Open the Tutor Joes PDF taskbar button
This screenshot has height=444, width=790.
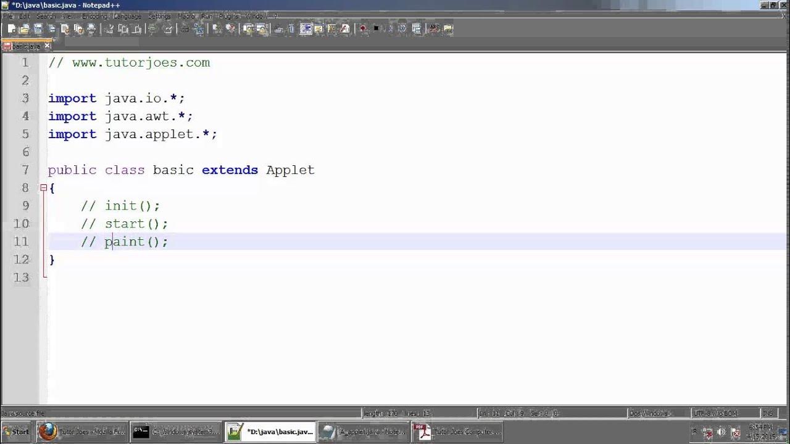(x=458, y=432)
